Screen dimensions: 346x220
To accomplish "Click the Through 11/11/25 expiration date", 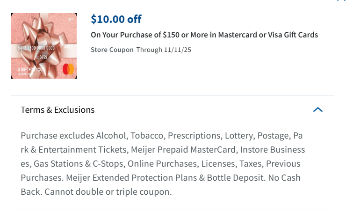I will click(164, 50).
